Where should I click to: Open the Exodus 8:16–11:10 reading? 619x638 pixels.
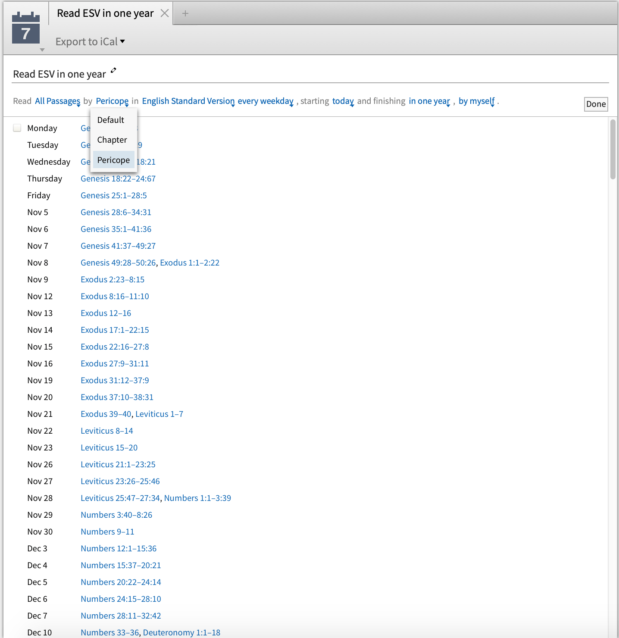pos(115,296)
